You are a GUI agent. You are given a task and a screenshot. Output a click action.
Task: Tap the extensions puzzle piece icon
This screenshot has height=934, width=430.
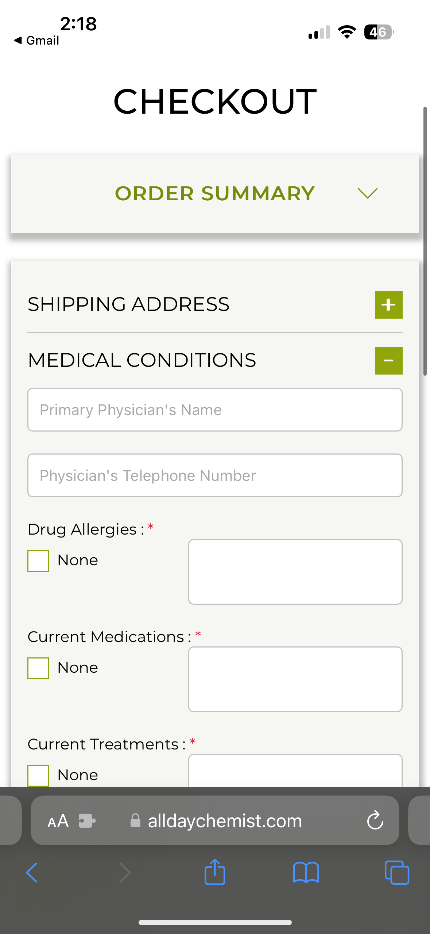87,821
